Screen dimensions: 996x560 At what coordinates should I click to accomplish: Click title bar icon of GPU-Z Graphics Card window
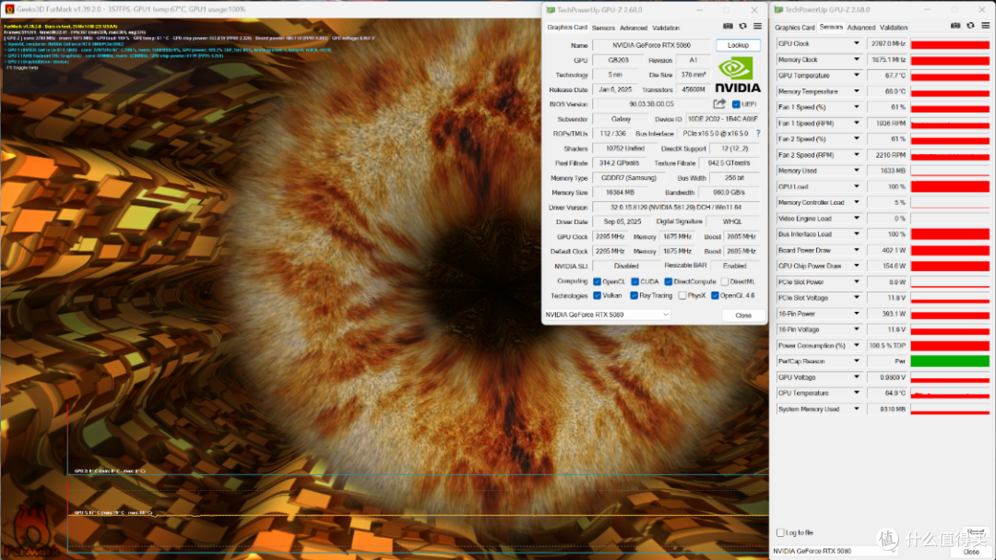[x=551, y=9]
